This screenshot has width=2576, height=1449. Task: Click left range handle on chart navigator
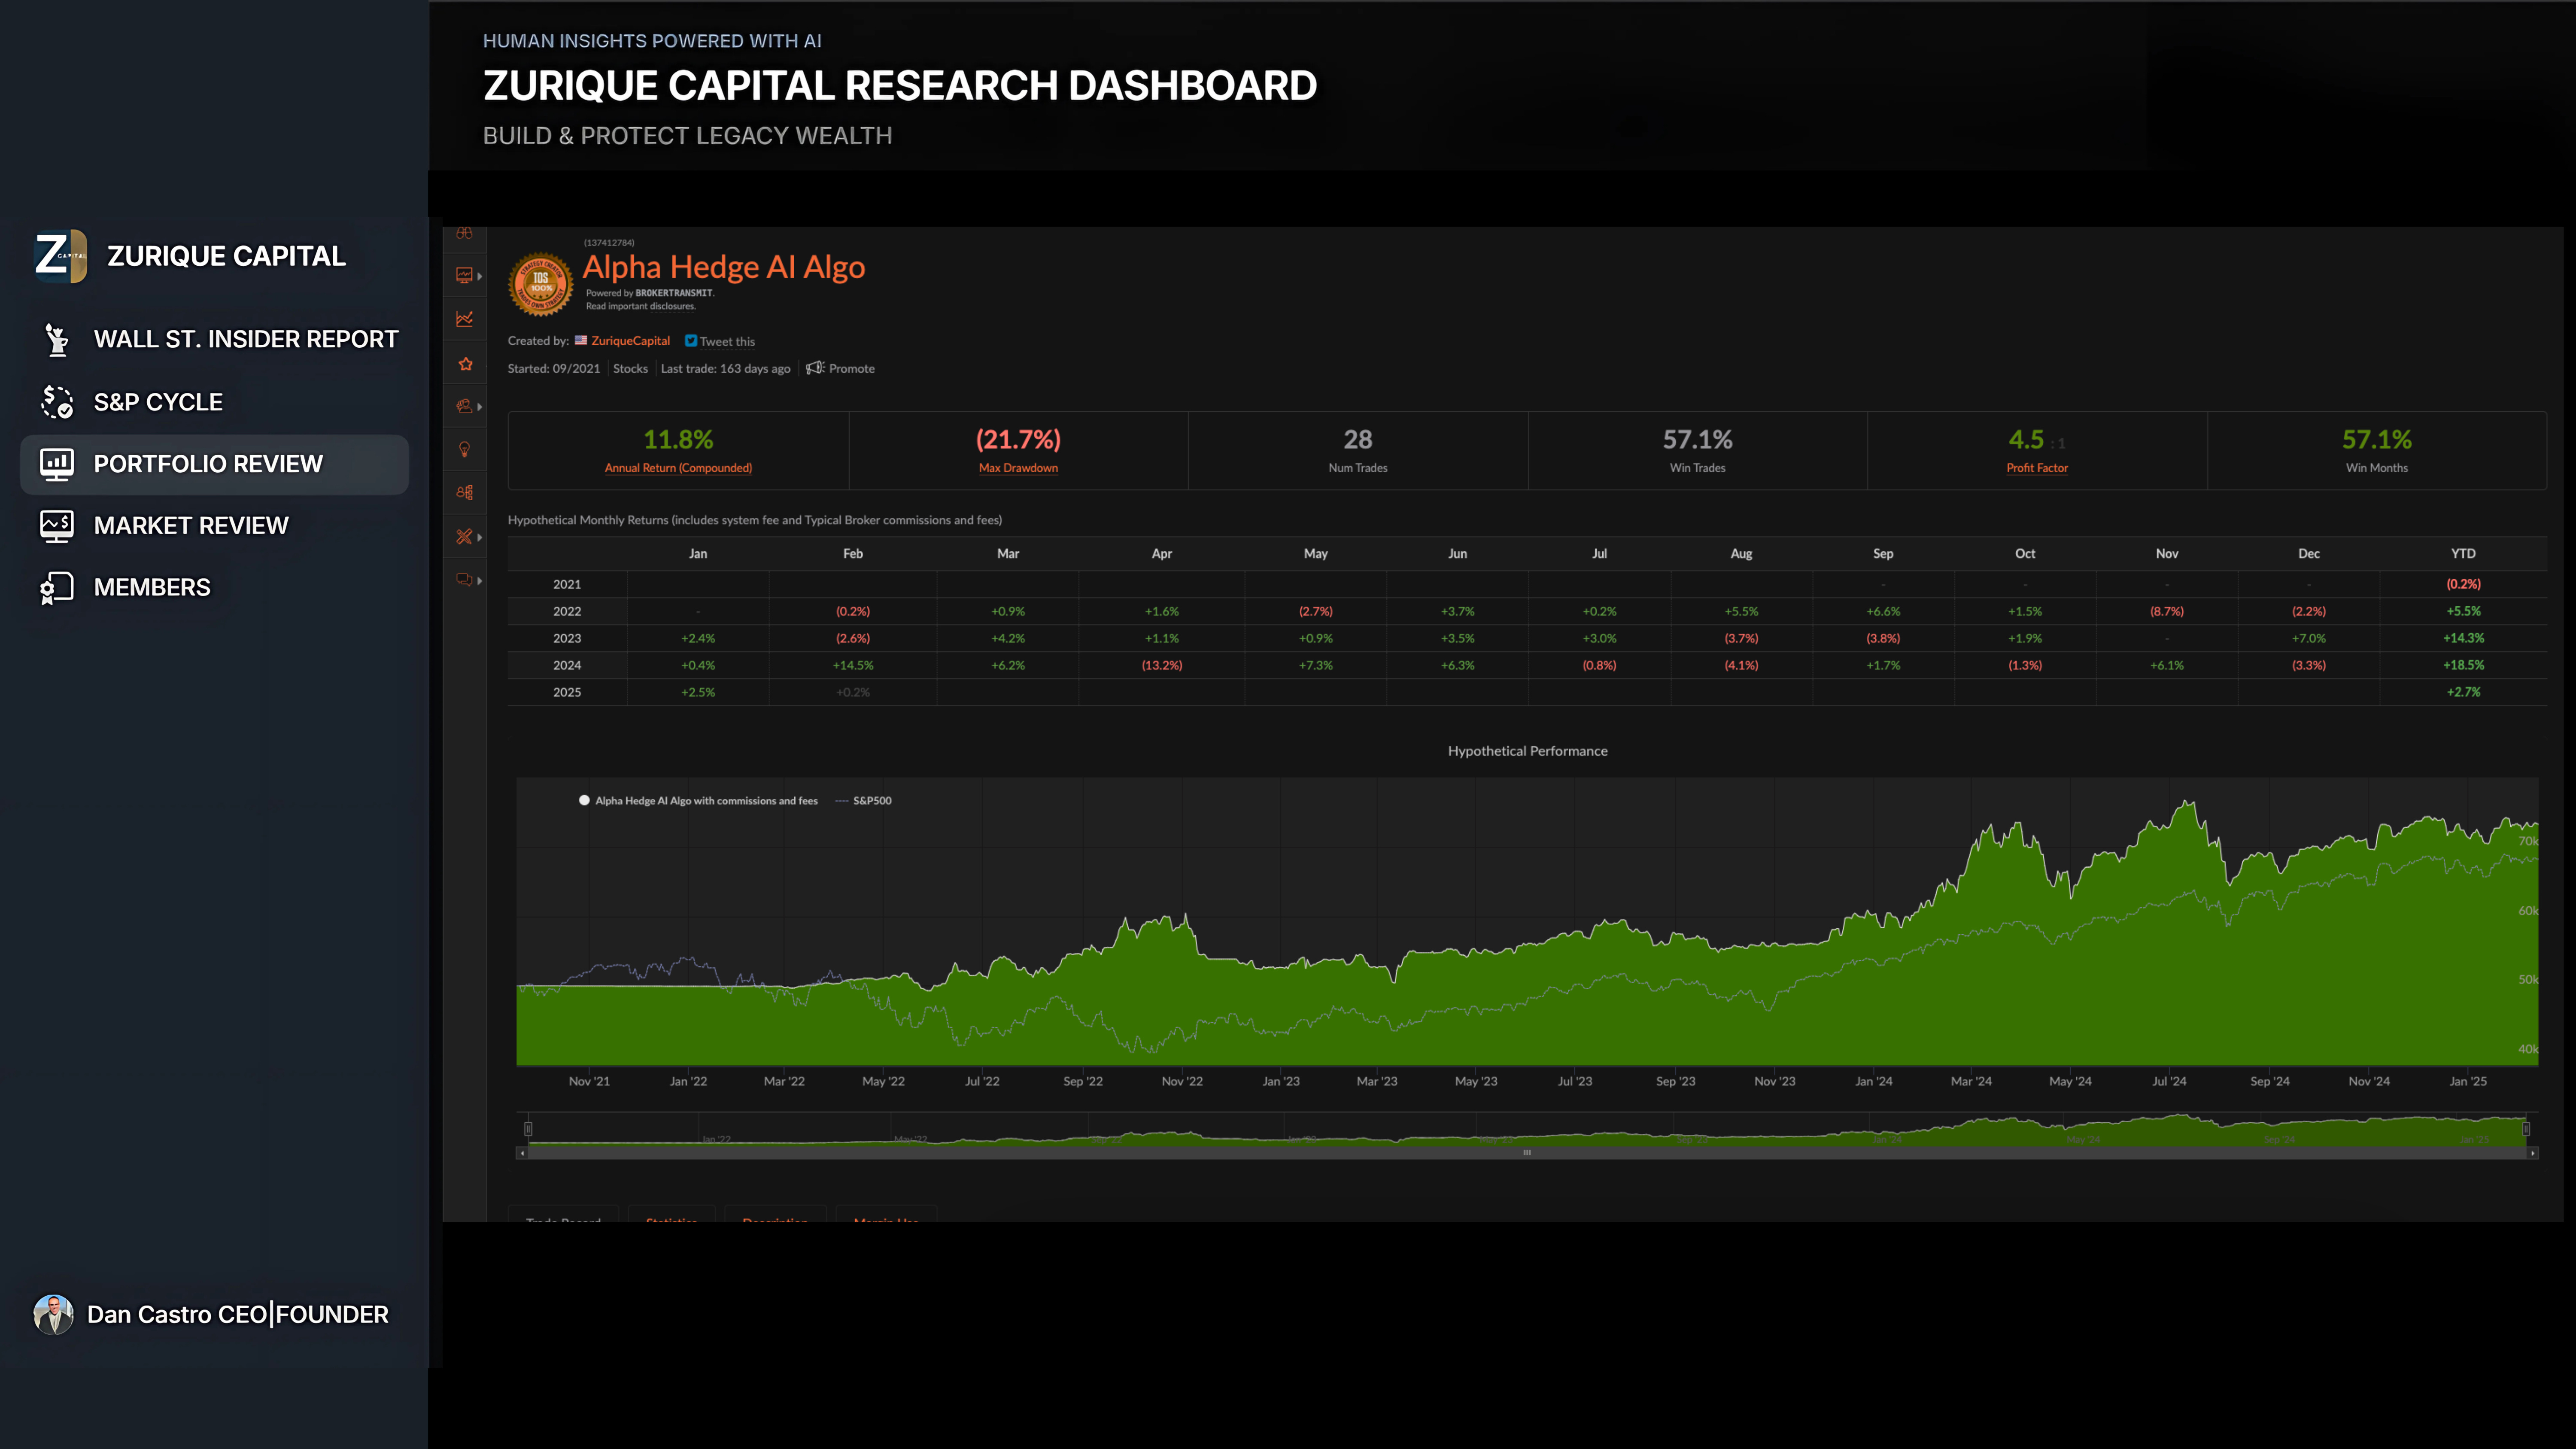coord(528,1129)
